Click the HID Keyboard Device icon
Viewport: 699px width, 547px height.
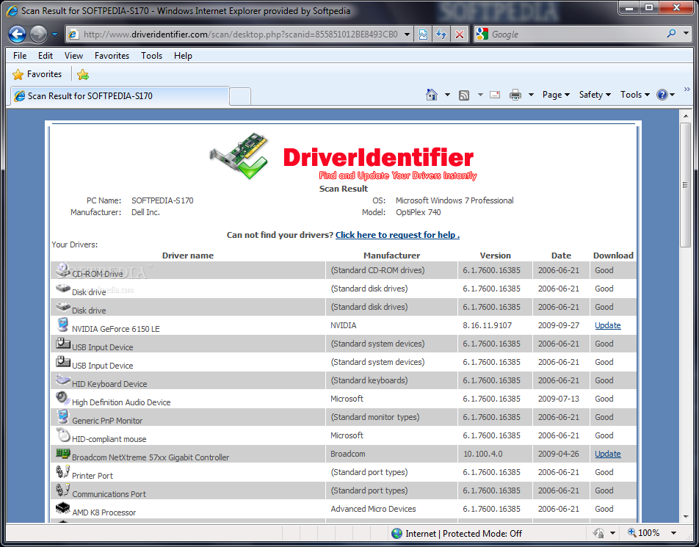tap(62, 380)
